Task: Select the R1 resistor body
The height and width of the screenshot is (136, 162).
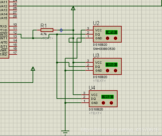Action: pos(47,30)
